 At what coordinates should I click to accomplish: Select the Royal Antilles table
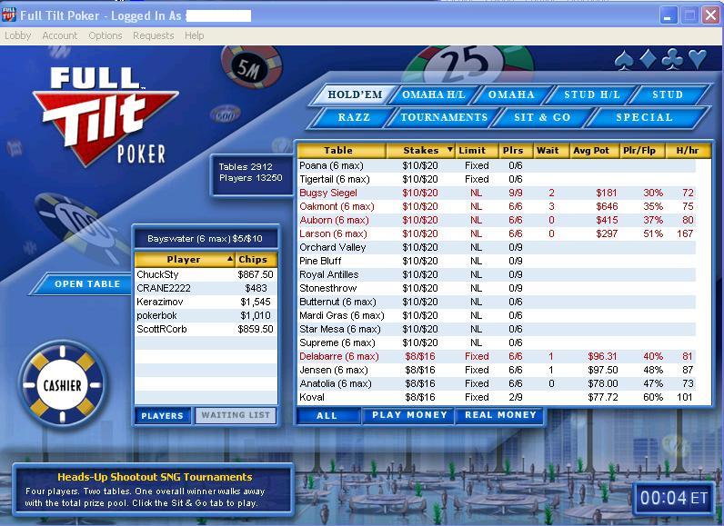(x=497, y=274)
